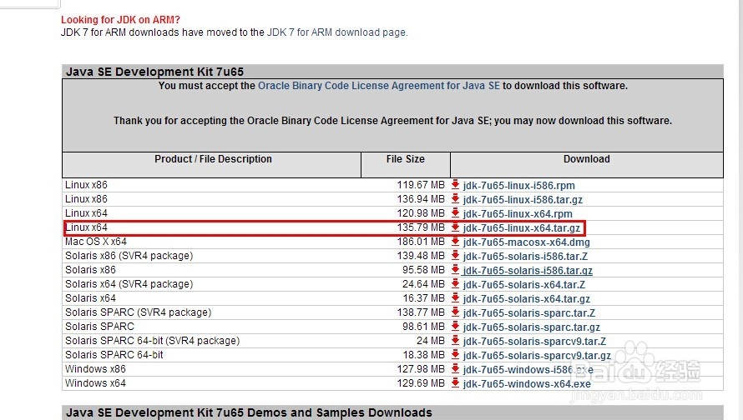
Task: Download jdk-7u65-solaris-i586.tar.gz file link
Action: (x=528, y=271)
